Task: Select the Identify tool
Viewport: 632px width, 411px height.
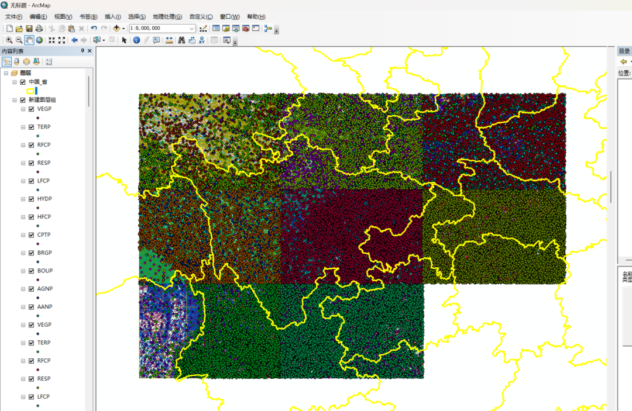Action: 136,40
